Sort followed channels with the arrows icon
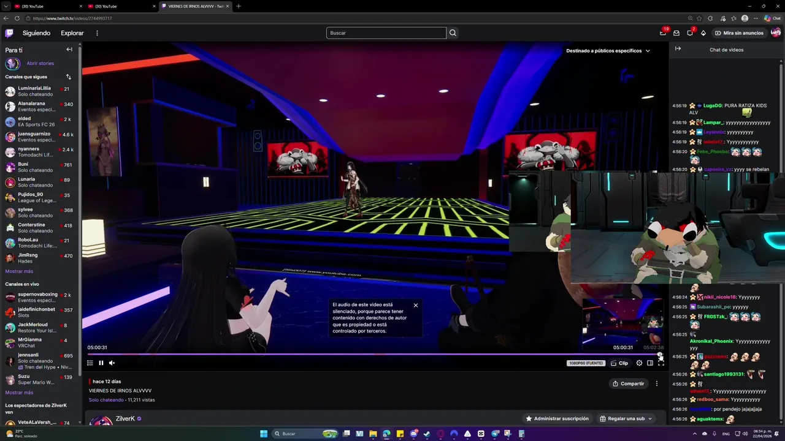Image resolution: width=785 pixels, height=441 pixels. click(x=68, y=77)
